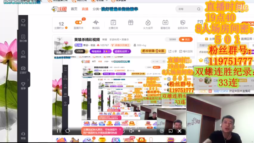Click the search magnifier icon
Viewport: 254px width, 143px height.
click(x=199, y=9)
